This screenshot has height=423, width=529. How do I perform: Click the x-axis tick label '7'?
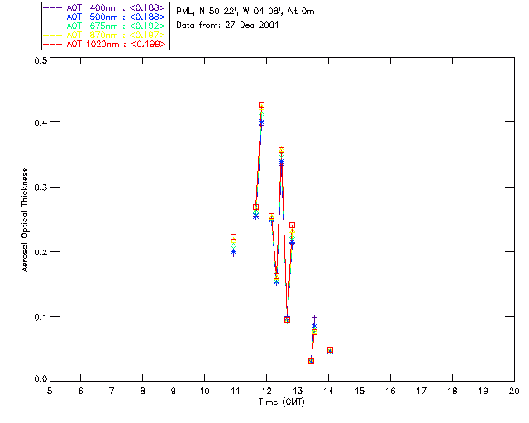pos(112,391)
